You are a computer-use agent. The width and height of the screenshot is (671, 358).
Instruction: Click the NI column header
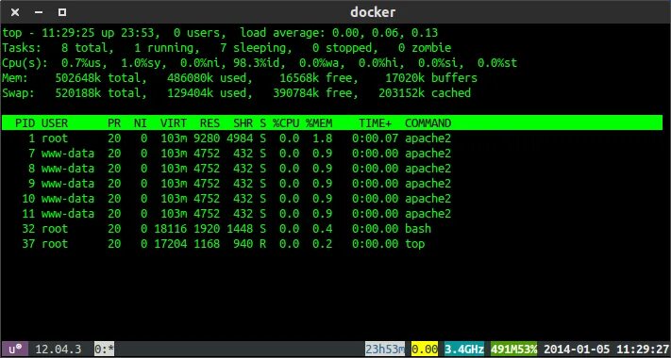(x=141, y=123)
